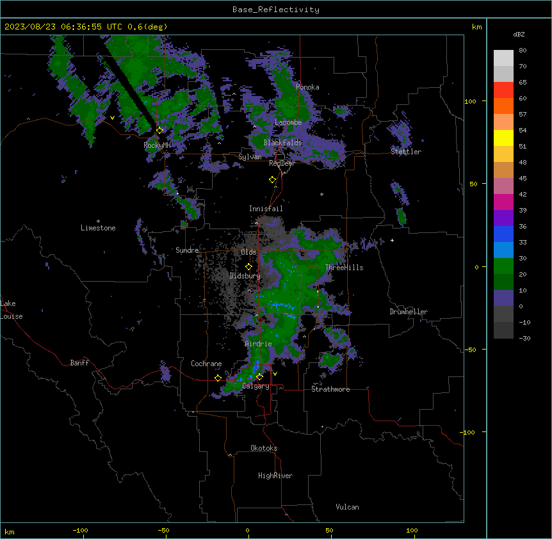Viewport: 552px width, 539px height.
Task: Click the yellow V marker northeast of Calgary
Action: coord(275,374)
